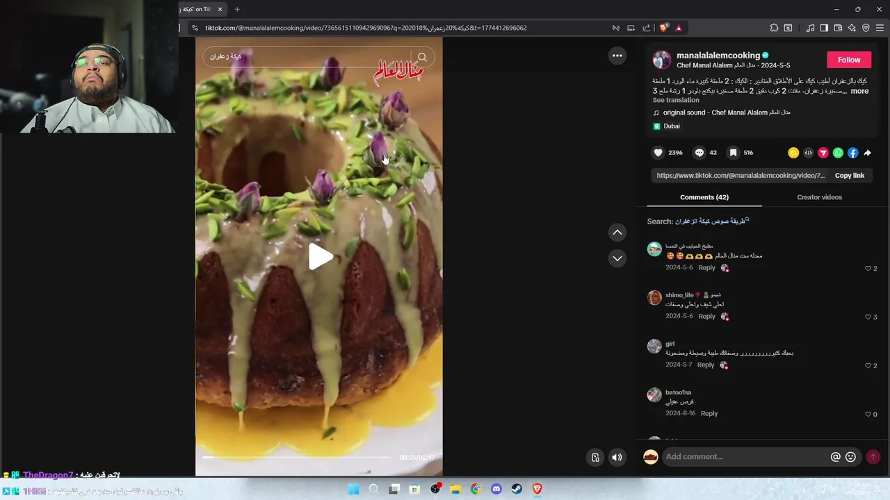Viewport: 890px width, 500px height.
Task: Open comments via the speech bubble icon
Action: [699, 153]
